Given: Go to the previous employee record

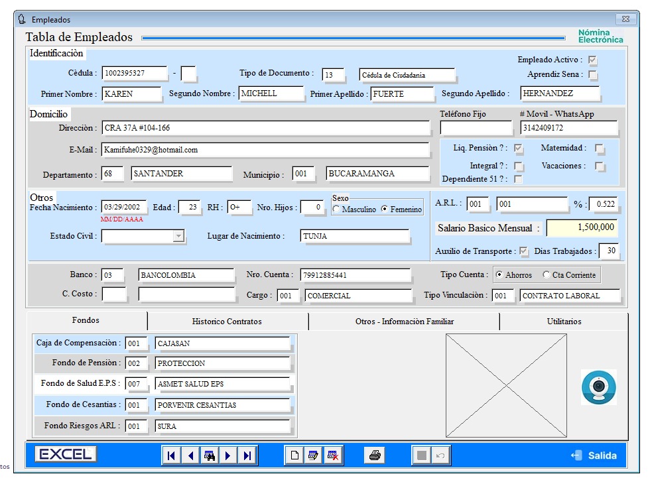Looking at the screenshot, I should click(x=191, y=455).
